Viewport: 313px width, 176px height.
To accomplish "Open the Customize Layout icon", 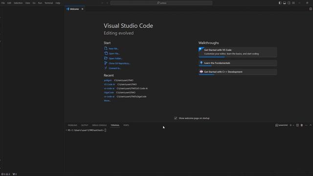I will click(293, 3).
